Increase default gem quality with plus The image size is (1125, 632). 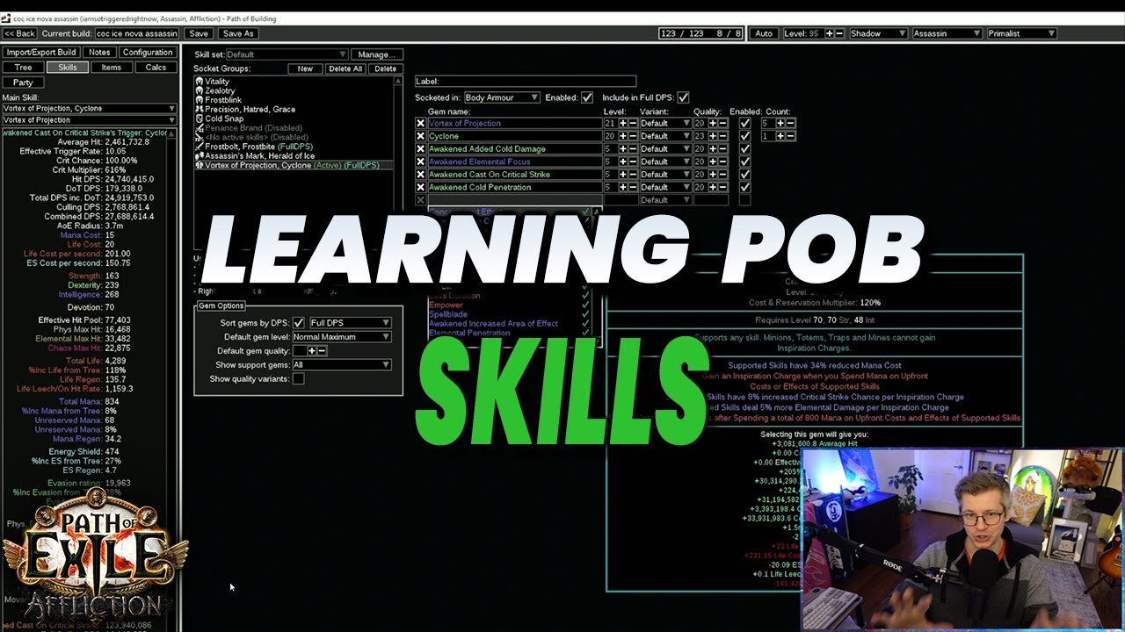click(x=311, y=350)
